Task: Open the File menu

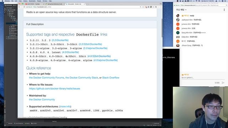Action: [12, 1]
